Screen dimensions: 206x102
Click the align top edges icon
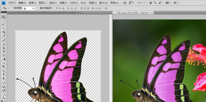tap(57, 8)
